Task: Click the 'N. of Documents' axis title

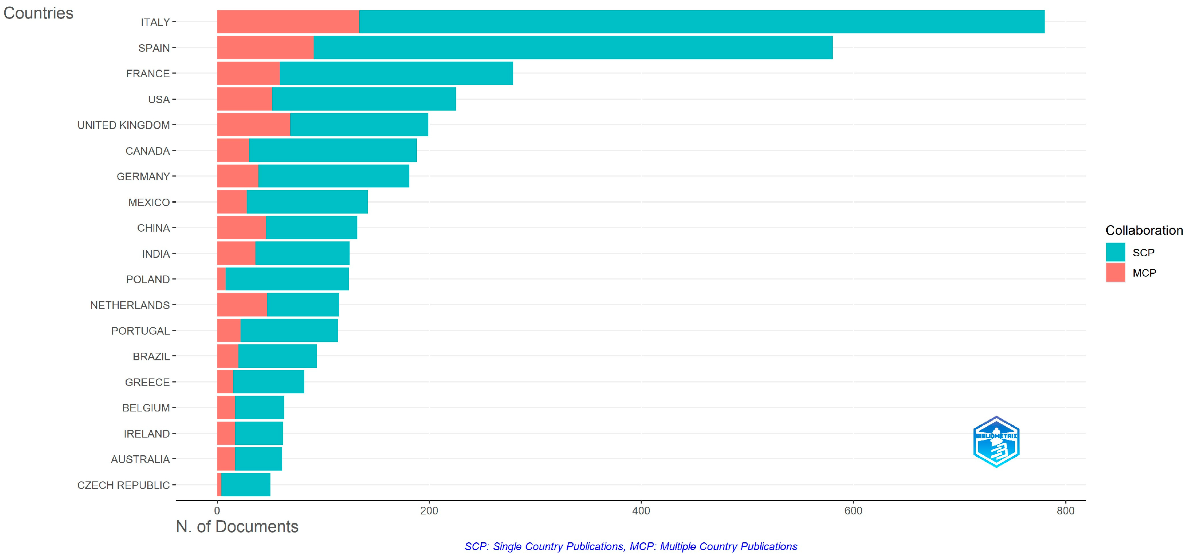Action: (237, 526)
